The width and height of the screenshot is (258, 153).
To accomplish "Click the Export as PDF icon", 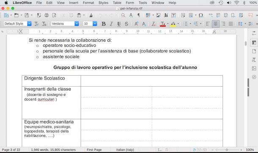I will [x=39, y=15].
